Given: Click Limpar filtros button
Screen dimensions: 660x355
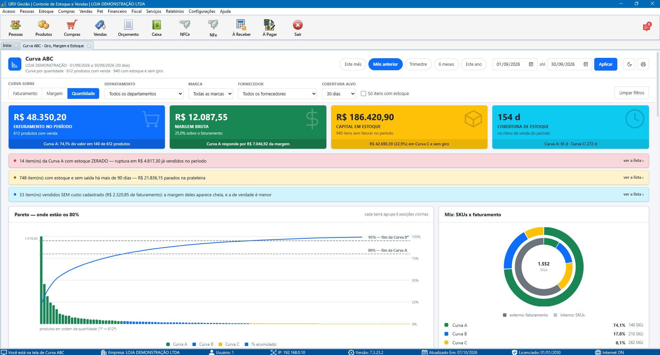Looking at the screenshot, I should coord(631,93).
